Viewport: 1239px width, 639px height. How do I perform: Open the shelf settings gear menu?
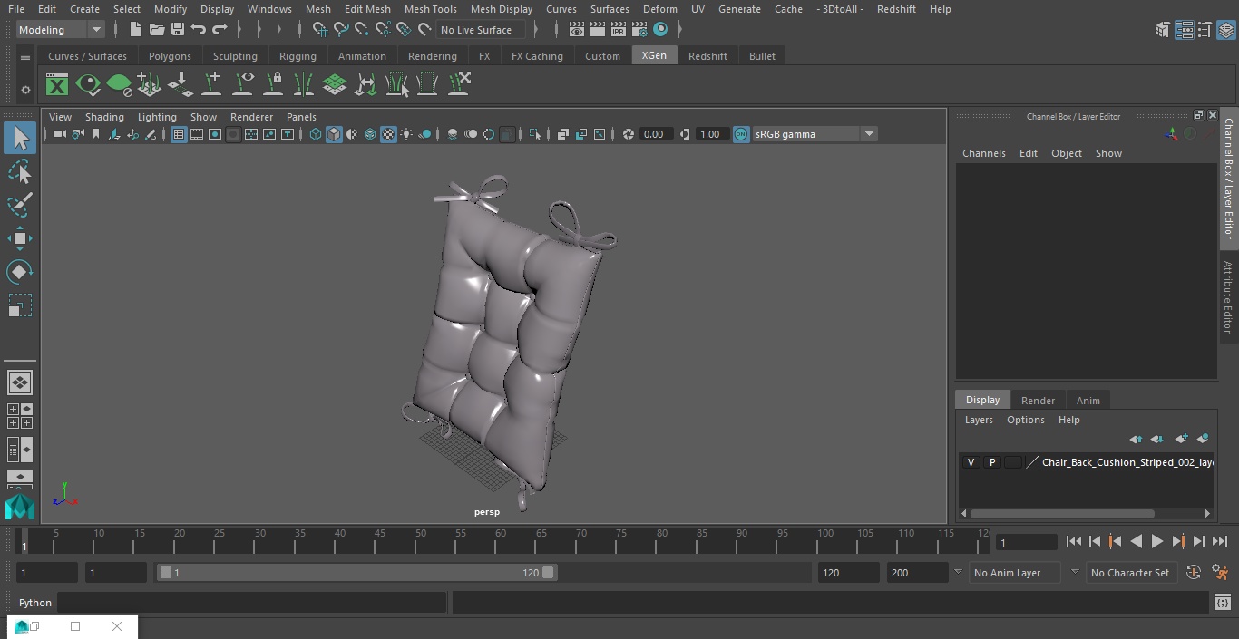coord(25,90)
